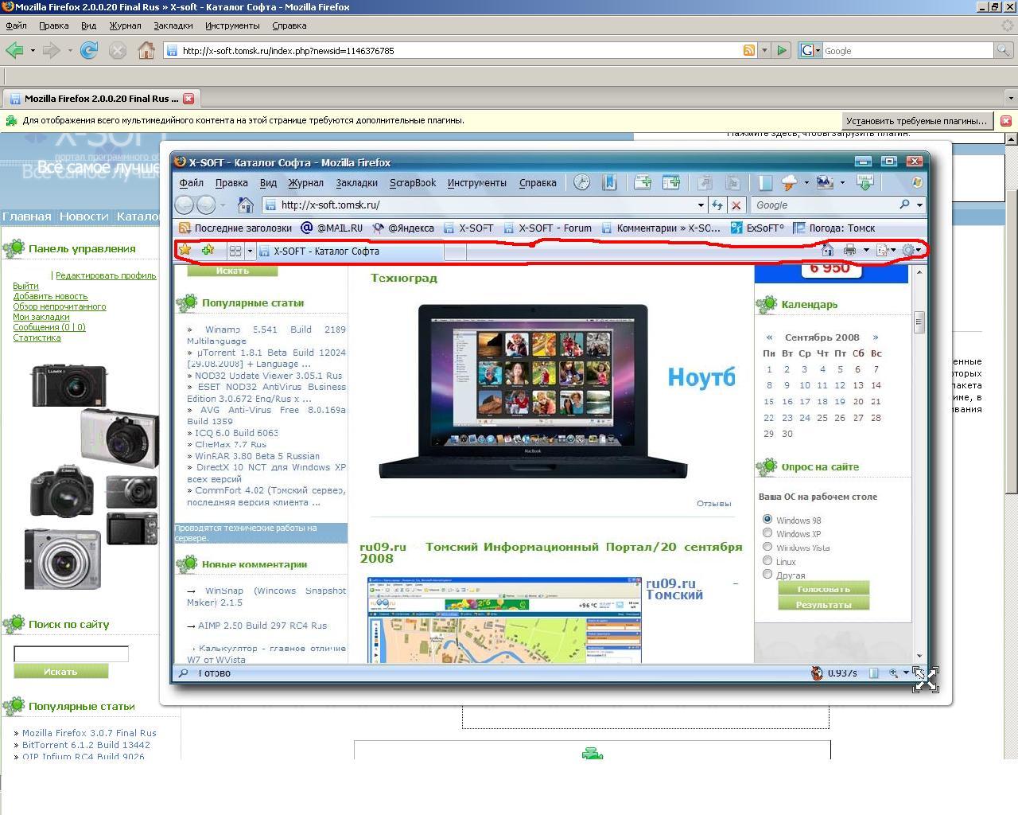The height and width of the screenshot is (815, 1018).
Task: Reload the page with blue refresh icon
Action: tap(89, 50)
